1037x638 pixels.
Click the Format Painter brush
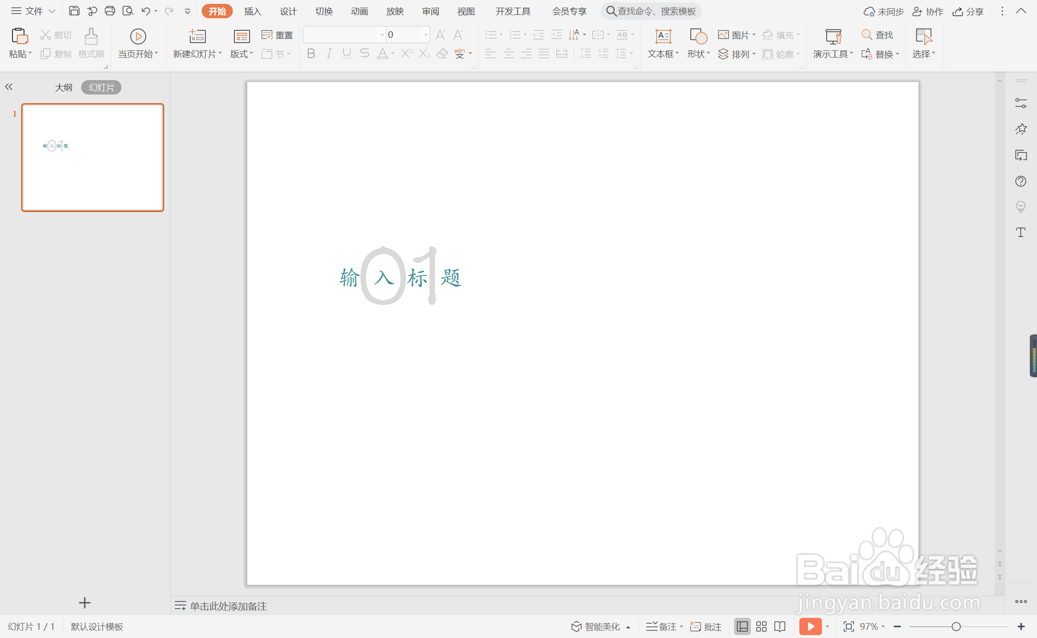[x=91, y=42]
